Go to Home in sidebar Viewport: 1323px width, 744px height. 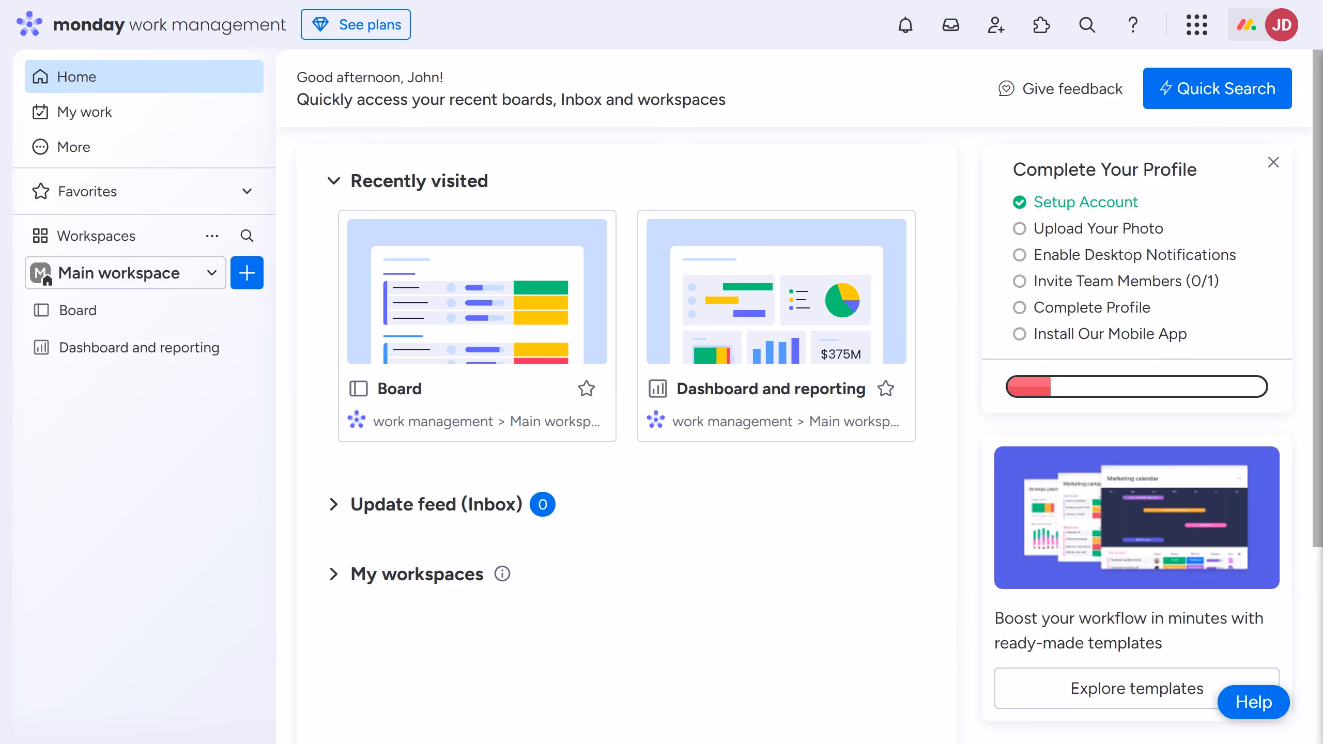[x=144, y=76]
